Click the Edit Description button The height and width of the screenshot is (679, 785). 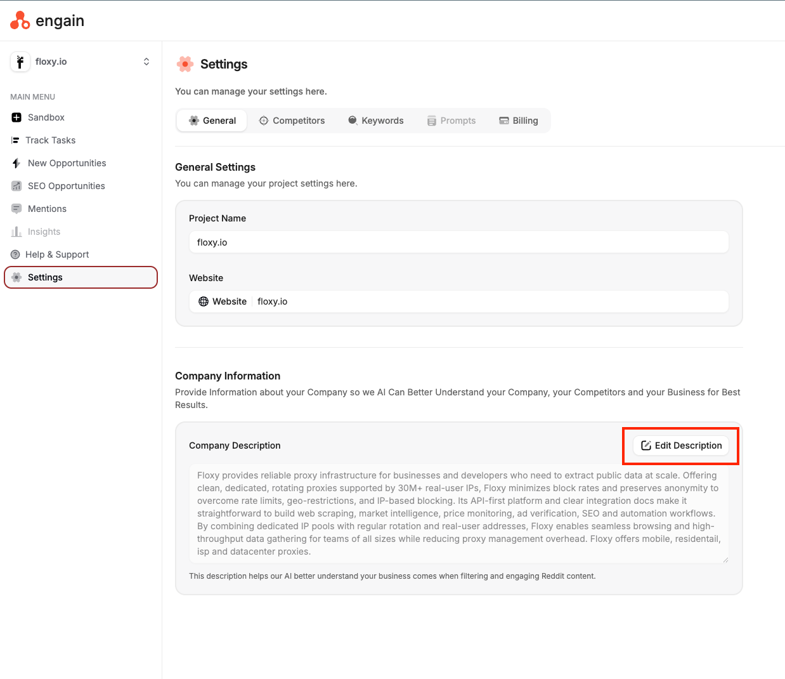coord(681,445)
